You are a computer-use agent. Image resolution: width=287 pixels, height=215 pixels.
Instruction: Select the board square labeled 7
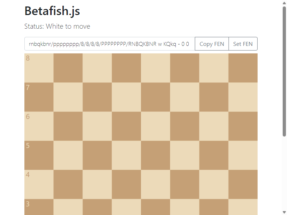pyautogui.click(x=39, y=97)
